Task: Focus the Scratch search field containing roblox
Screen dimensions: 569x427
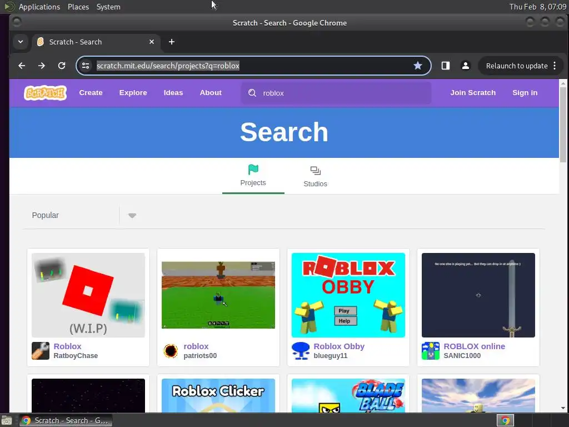Action: click(x=336, y=93)
